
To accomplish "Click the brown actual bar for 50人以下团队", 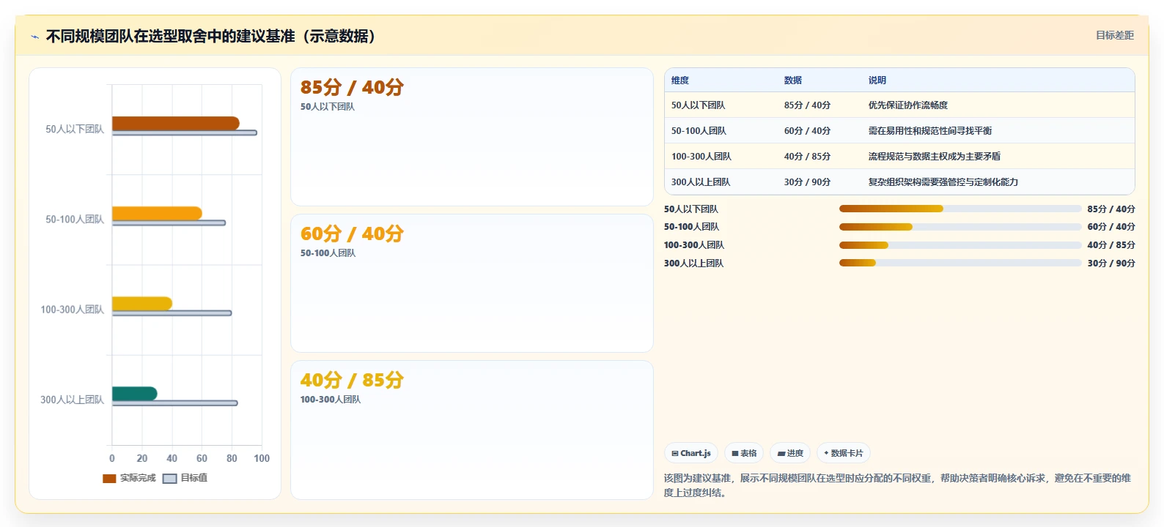I will pos(175,123).
